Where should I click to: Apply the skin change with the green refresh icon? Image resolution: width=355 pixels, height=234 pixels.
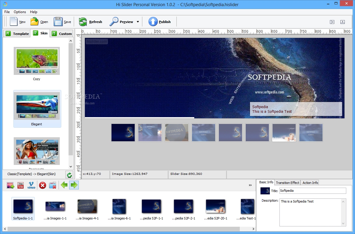(69, 175)
